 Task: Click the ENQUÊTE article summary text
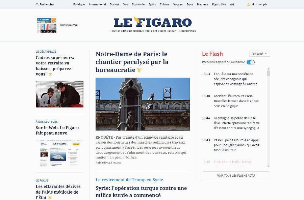click(141, 147)
